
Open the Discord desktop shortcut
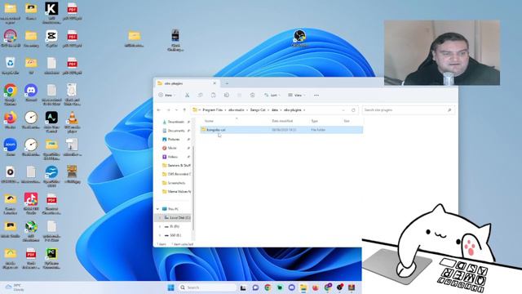[31, 92]
